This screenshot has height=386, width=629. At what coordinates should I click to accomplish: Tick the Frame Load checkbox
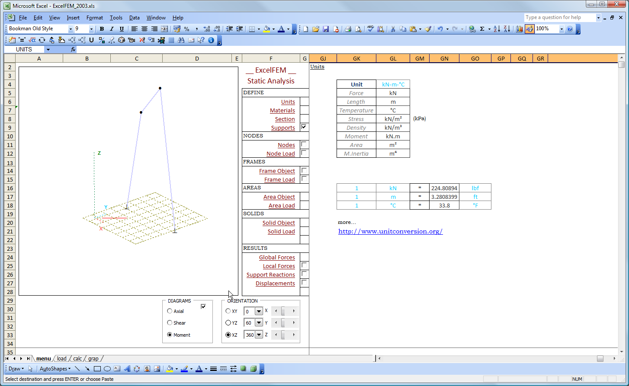[x=304, y=179]
